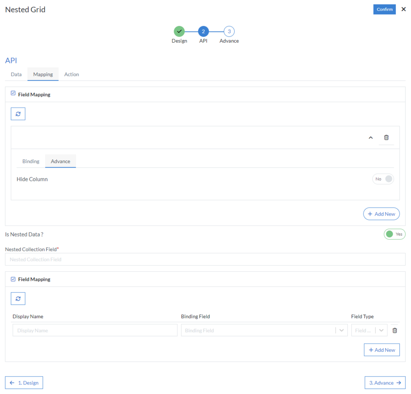Open the Field Type dropdown
This screenshot has height=394, width=411.
[x=382, y=330]
